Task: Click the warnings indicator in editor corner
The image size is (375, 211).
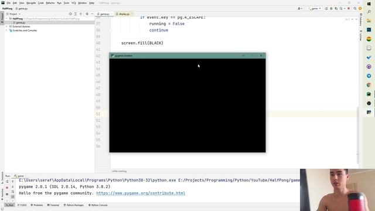Action: coord(347,19)
